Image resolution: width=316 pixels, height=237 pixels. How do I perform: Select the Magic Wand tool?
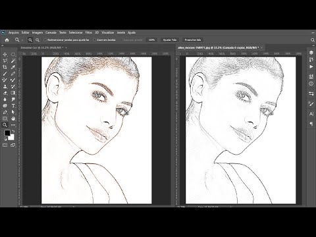13,61
